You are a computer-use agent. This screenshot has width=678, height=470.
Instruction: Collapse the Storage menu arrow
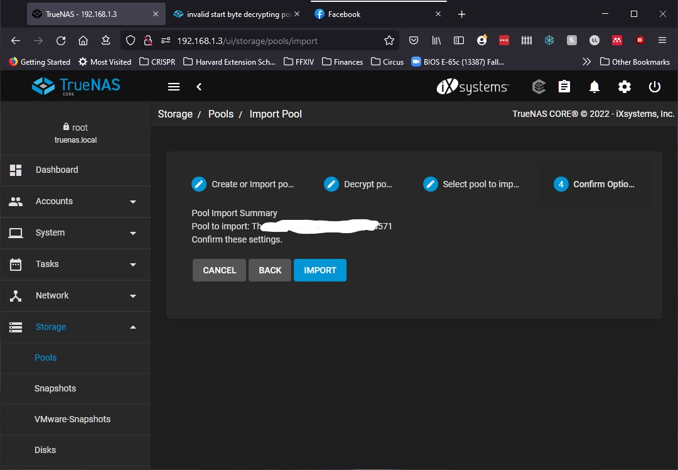pyautogui.click(x=133, y=327)
